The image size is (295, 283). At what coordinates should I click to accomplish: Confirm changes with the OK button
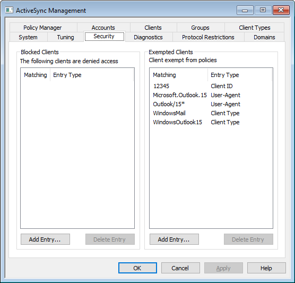click(137, 268)
